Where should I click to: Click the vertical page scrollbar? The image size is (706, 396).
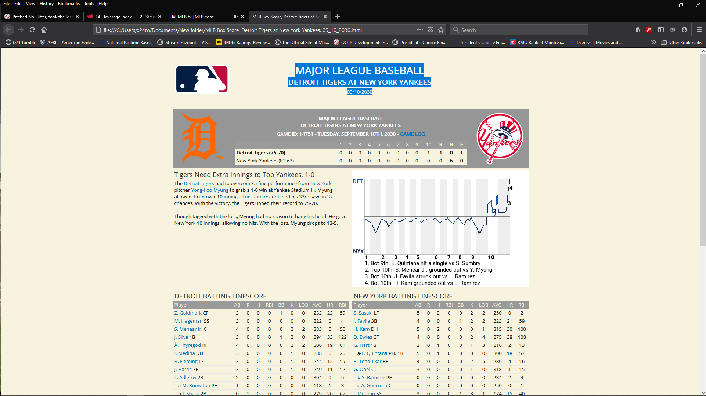pyautogui.click(x=703, y=147)
